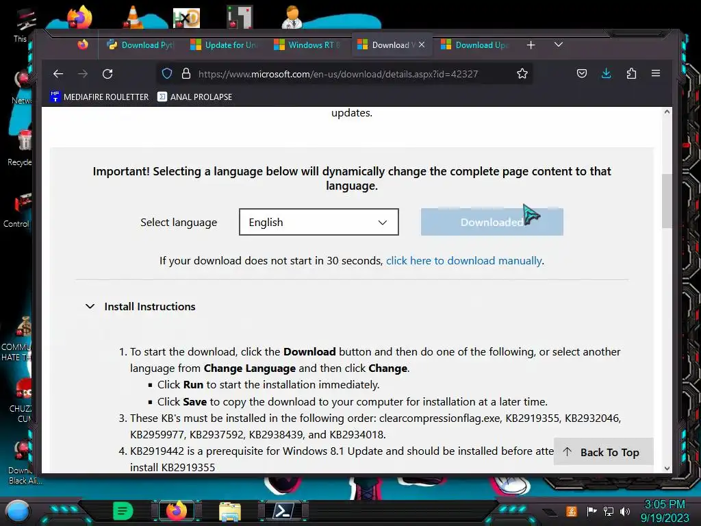701x526 pixels.
Task: Open extensions puzzle icon
Action: pos(631,73)
